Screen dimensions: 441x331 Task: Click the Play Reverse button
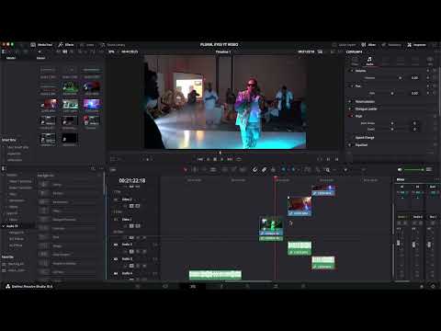pos(208,159)
